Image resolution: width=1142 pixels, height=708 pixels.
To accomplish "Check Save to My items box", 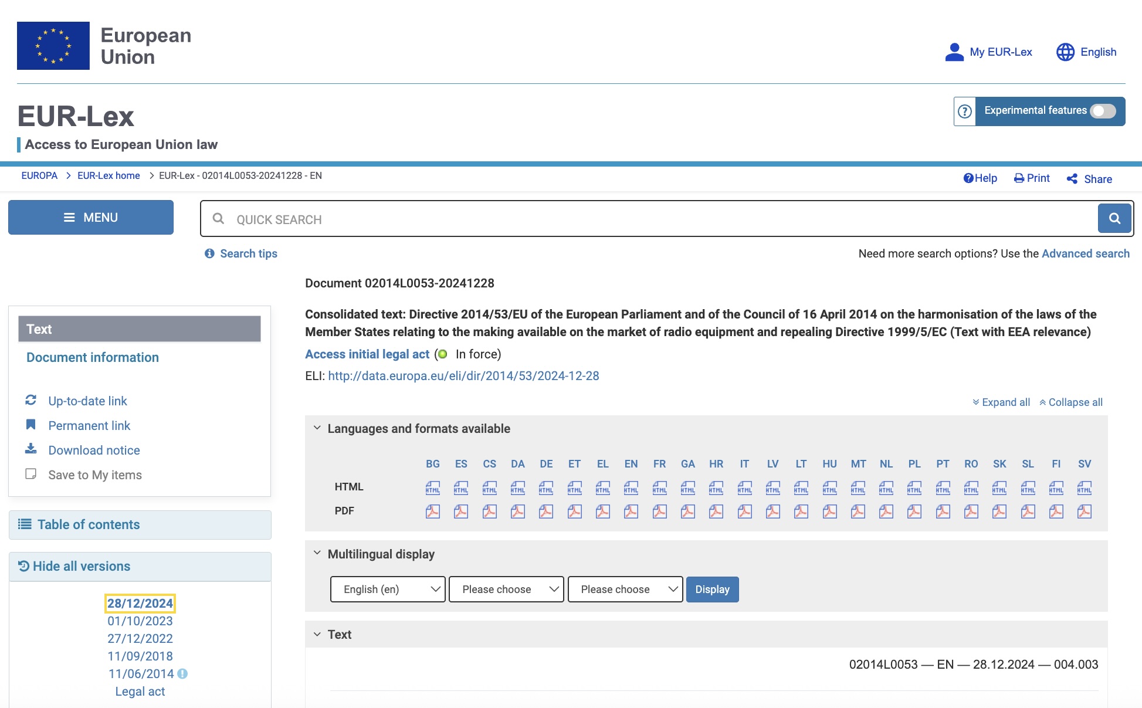I will [x=31, y=474].
